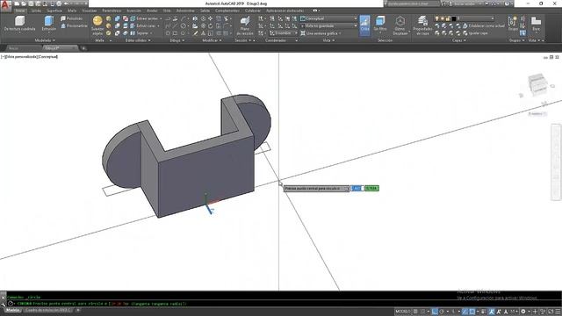The height and width of the screenshot is (316, 562).
Task: Open the Help question mark icon
Action: 507,4
